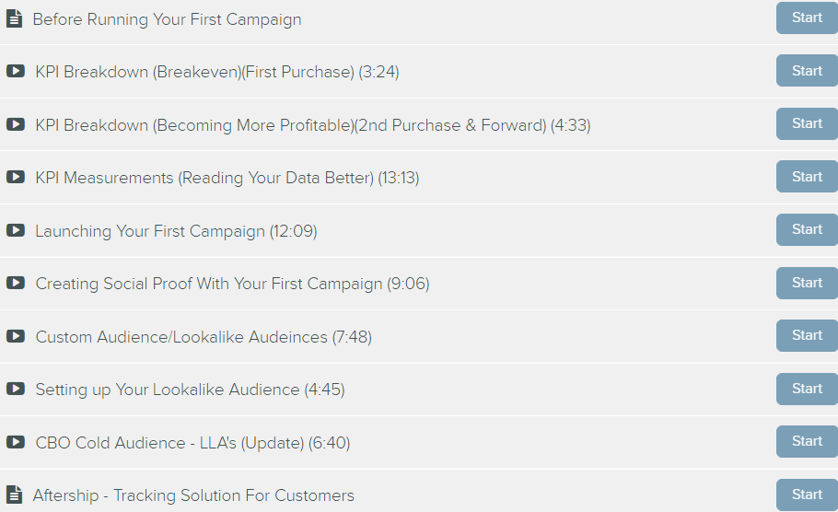Start the Aftership Tracking Solution lesson
Screen dimensions: 838x512
(x=807, y=495)
